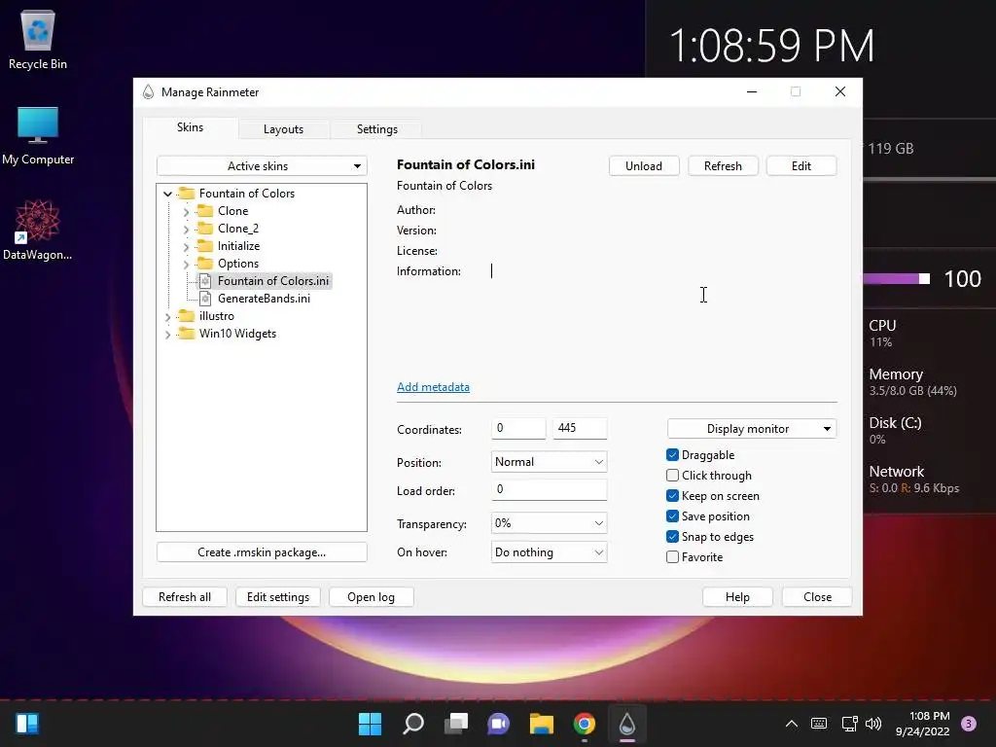Click the network tray icon
This screenshot has width=996, height=747.
tap(849, 724)
